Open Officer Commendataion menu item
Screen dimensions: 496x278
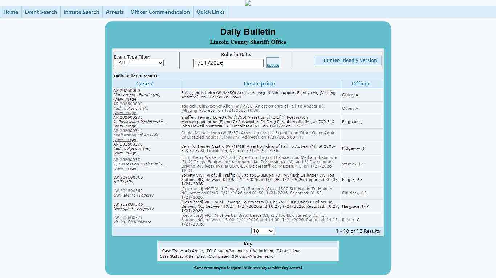tap(160, 12)
